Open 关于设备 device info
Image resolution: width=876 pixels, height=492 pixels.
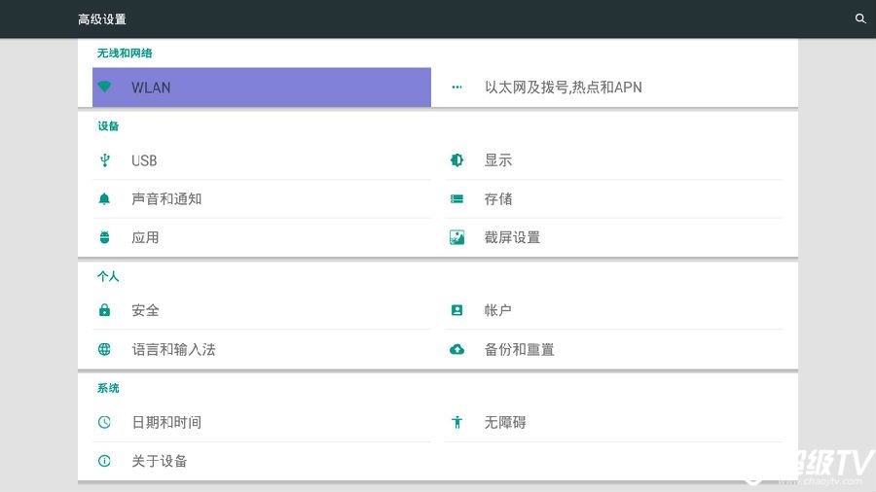click(x=262, y=461)
